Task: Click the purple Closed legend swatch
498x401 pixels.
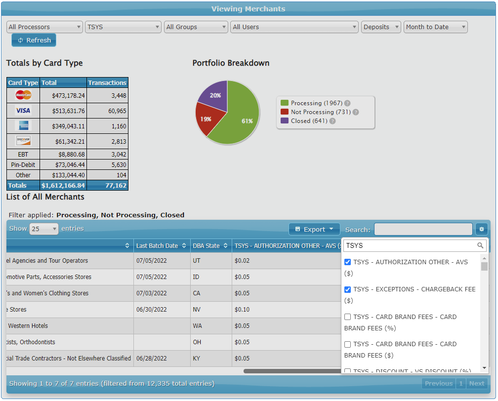Action: [x=285, y=120]
